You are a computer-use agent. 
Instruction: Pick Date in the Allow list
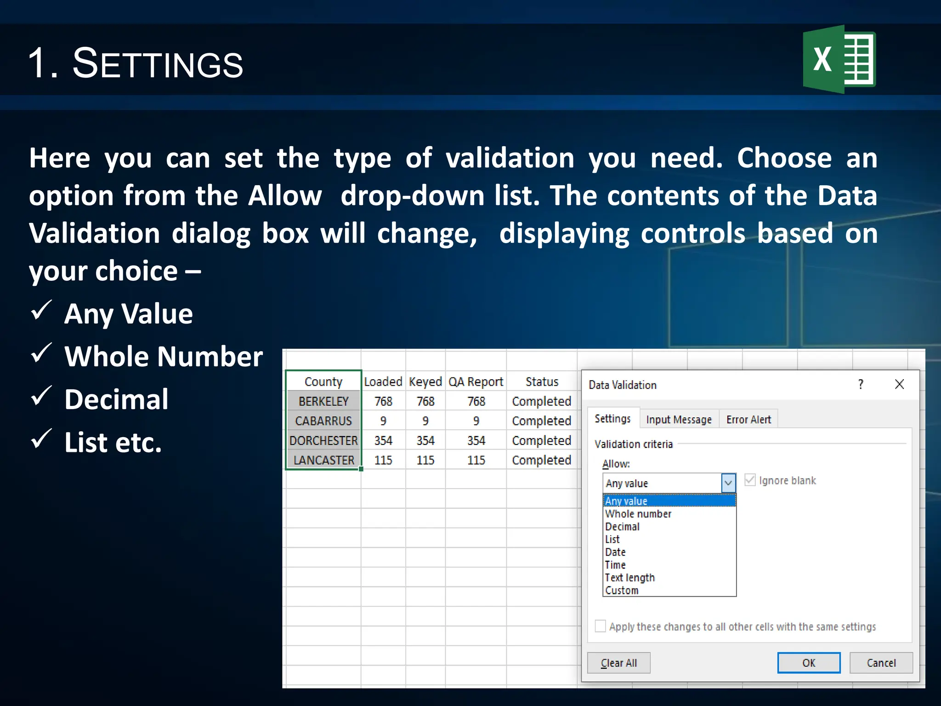pyautogui.click(x=669, y=552)
